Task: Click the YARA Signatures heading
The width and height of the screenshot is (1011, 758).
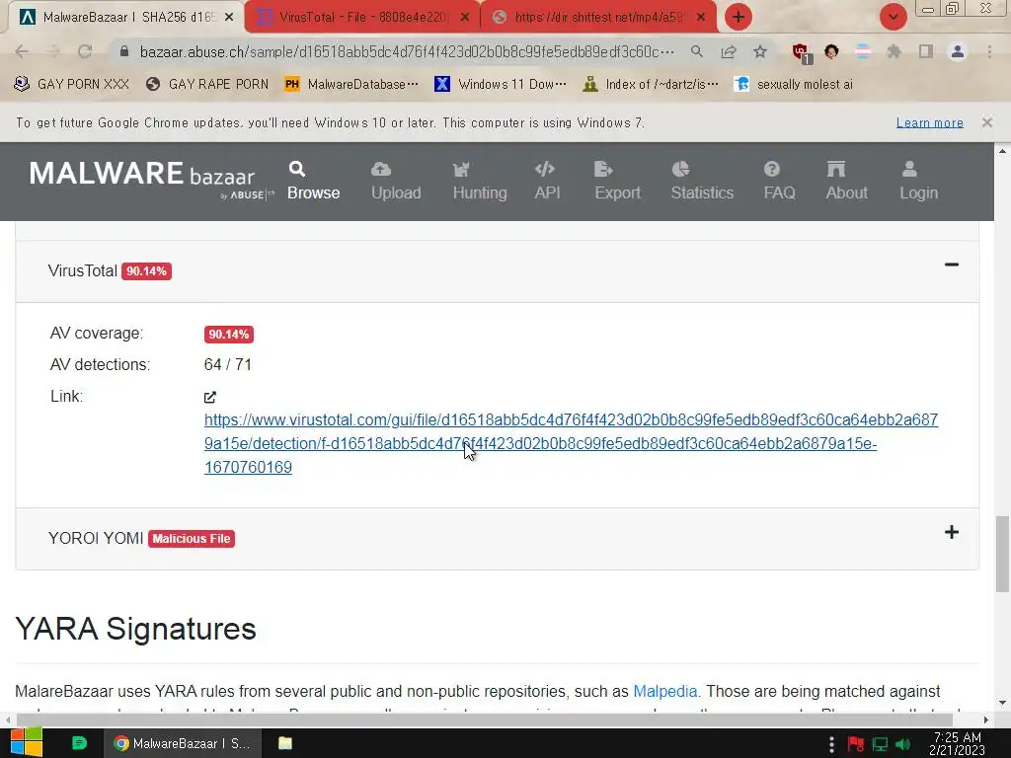Action: point(135,629)
